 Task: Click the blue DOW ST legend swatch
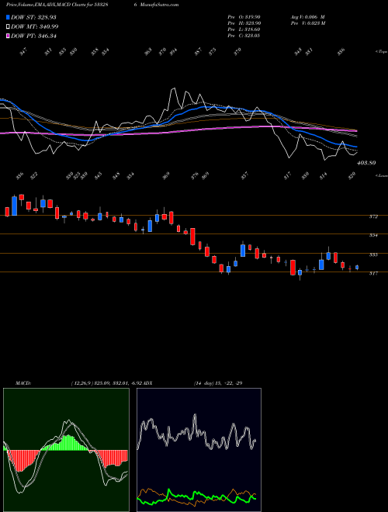click(x=9, y=17)
